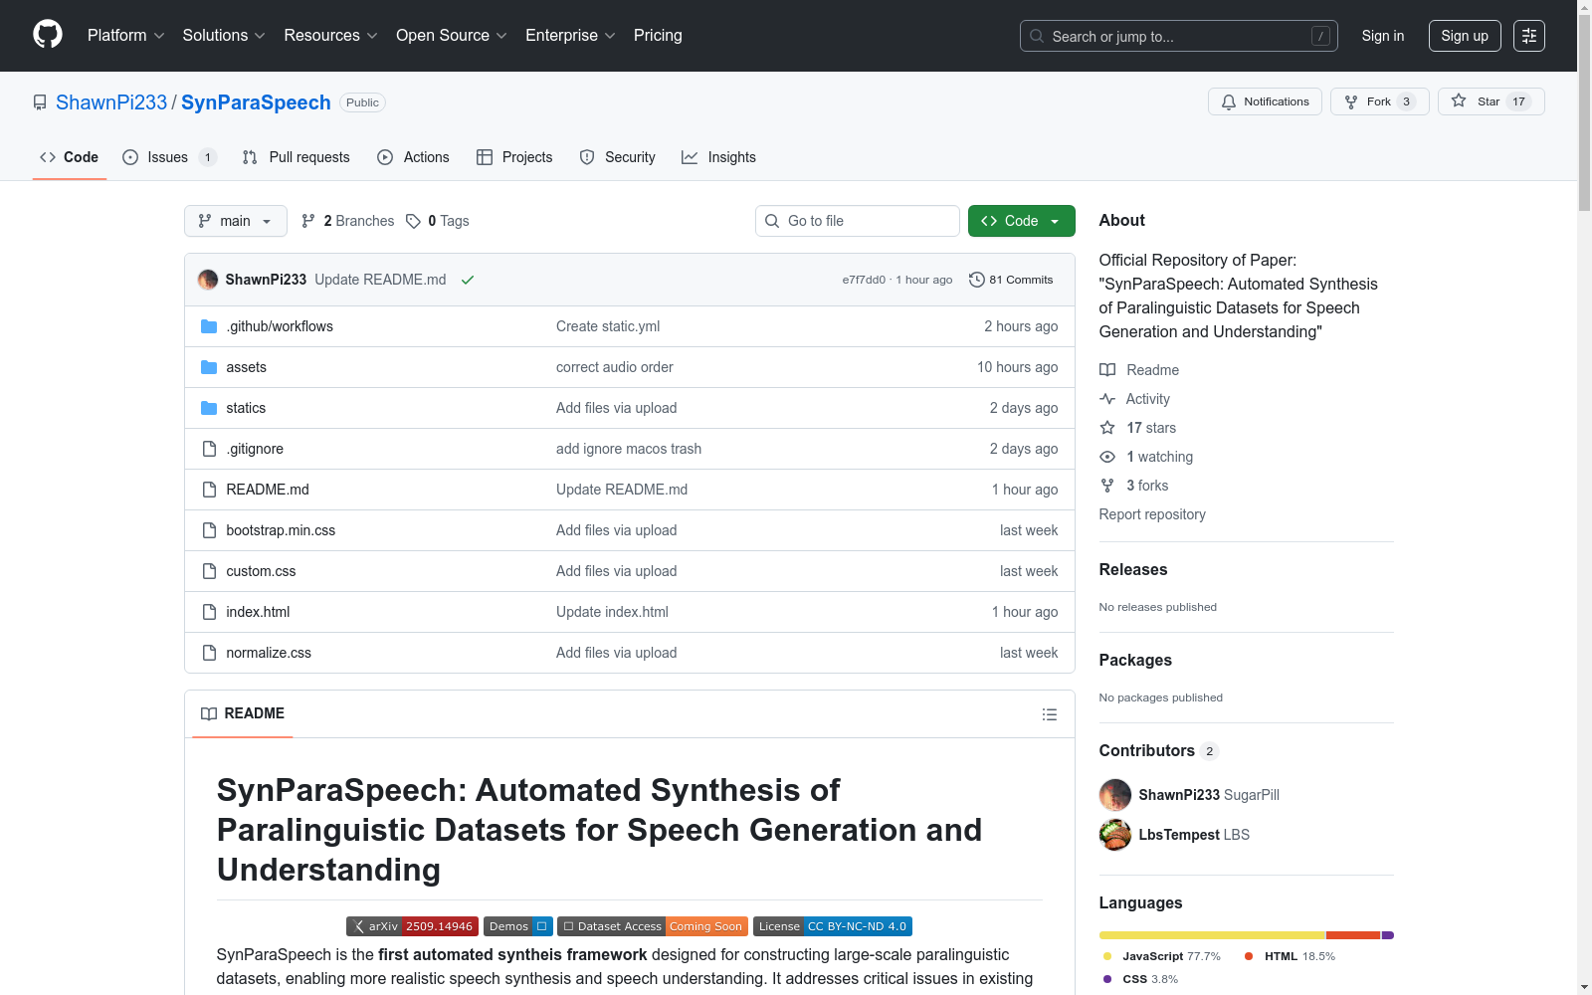Switch to Pull requests tab
Screen dimensions: 1592x995
pyautogui.click(x=297, y=157)
